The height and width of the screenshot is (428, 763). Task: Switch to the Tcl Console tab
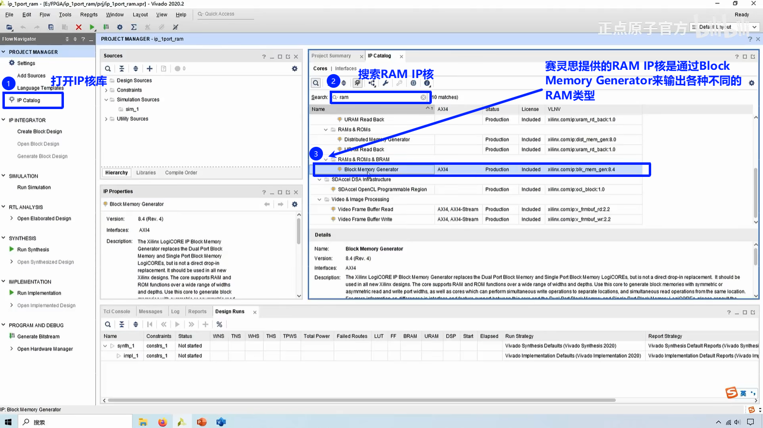[117, 312]
